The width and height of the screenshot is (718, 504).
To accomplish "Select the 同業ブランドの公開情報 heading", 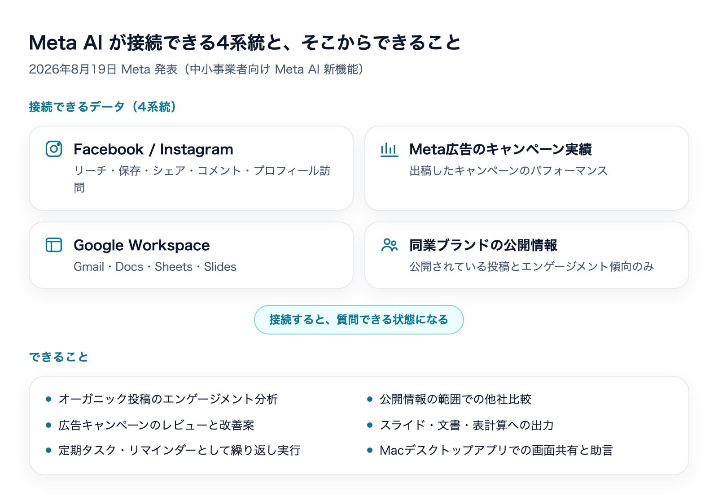I will (x=483, y=245).
